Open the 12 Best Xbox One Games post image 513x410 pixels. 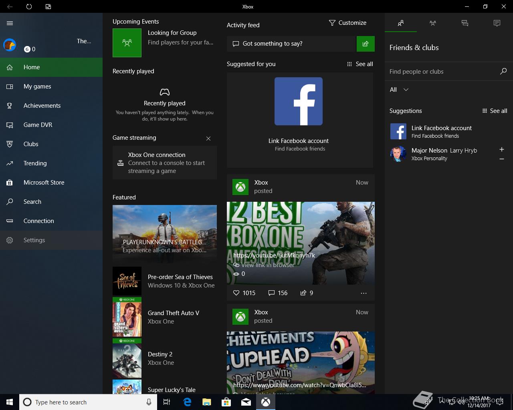[301, 243]
